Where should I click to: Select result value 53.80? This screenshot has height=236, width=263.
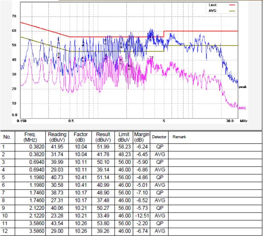coord(103,223)
